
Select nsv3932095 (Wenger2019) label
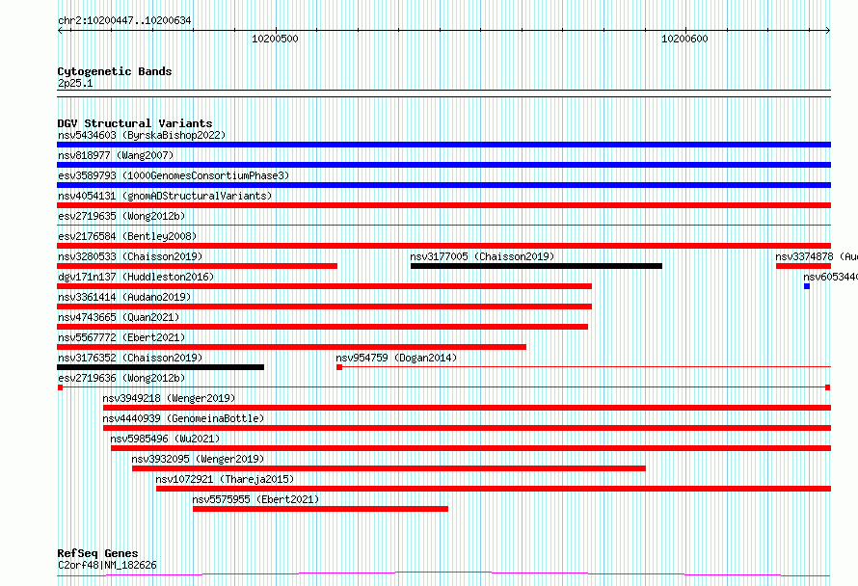[x=198, y=459]
